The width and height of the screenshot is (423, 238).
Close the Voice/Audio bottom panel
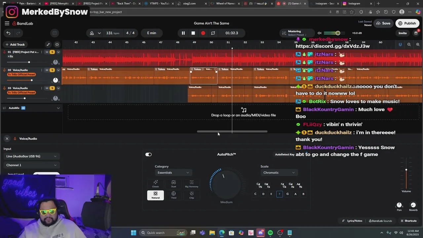pos(7,139)
